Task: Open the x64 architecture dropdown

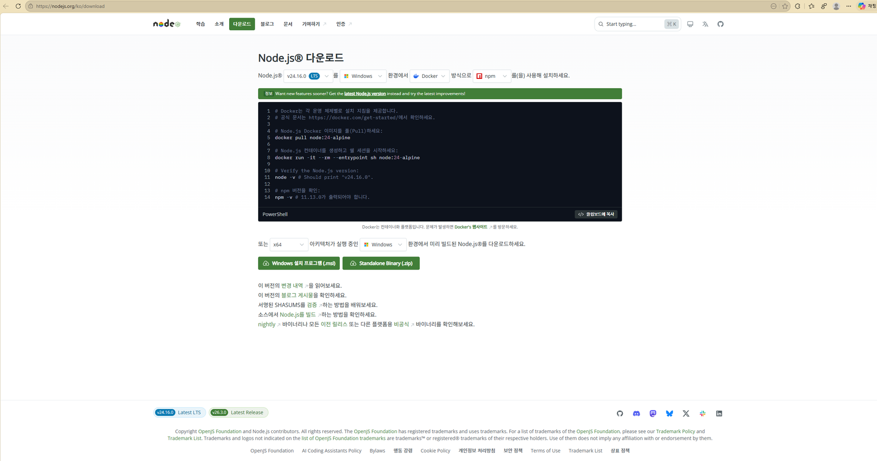Action: pyautogui.click(x=289, y=244)
